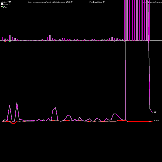162x162 pixels.
Task: Select the 'Volume' legend label
Action: [6, 5]
